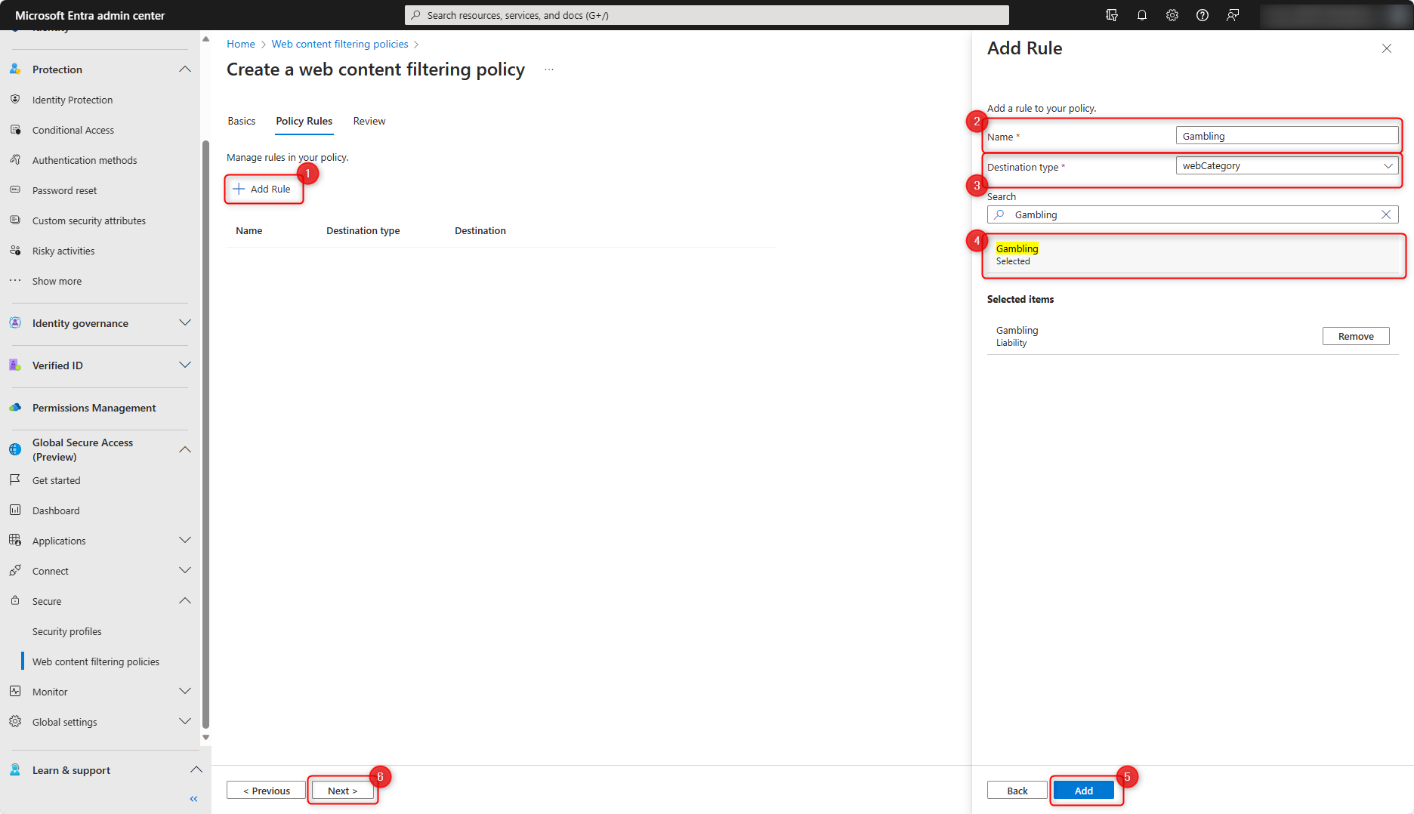Open the Global Secure Access Dashboard
The height and width of the screenshot is (814, 1414).
click(x=55, y=510)
